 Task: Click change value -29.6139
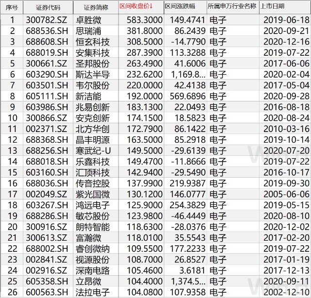[188, 151]
